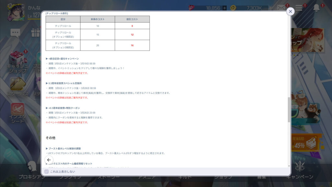Click the plus button beside 18,856 currency
332x187 pixels.
tap(225, 8)
